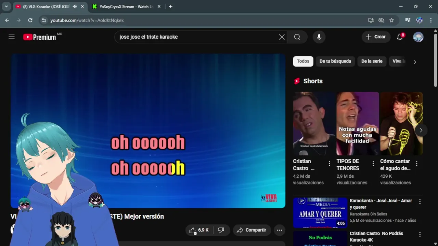Reload the page in the browser

point(30,20)
